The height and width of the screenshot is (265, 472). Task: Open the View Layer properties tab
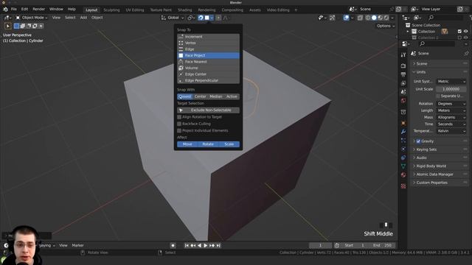click(403, 83)
